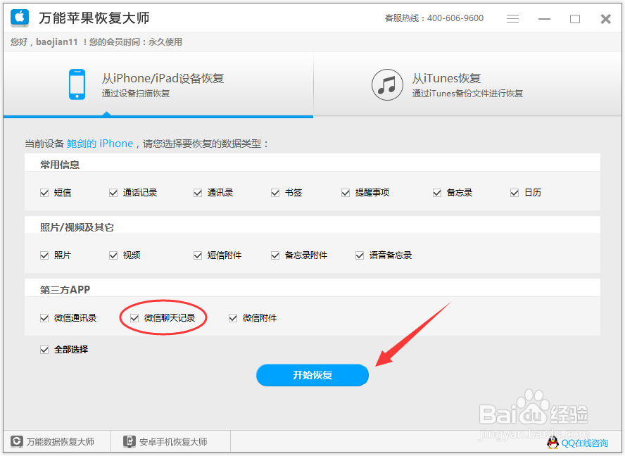Toggle the 日历 checkbox
The height and width of the screenshot is (456, 625).
(x=514, y=192)
